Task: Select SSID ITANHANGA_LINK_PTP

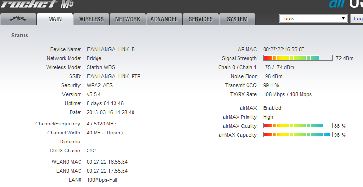Action: (114, 76)
